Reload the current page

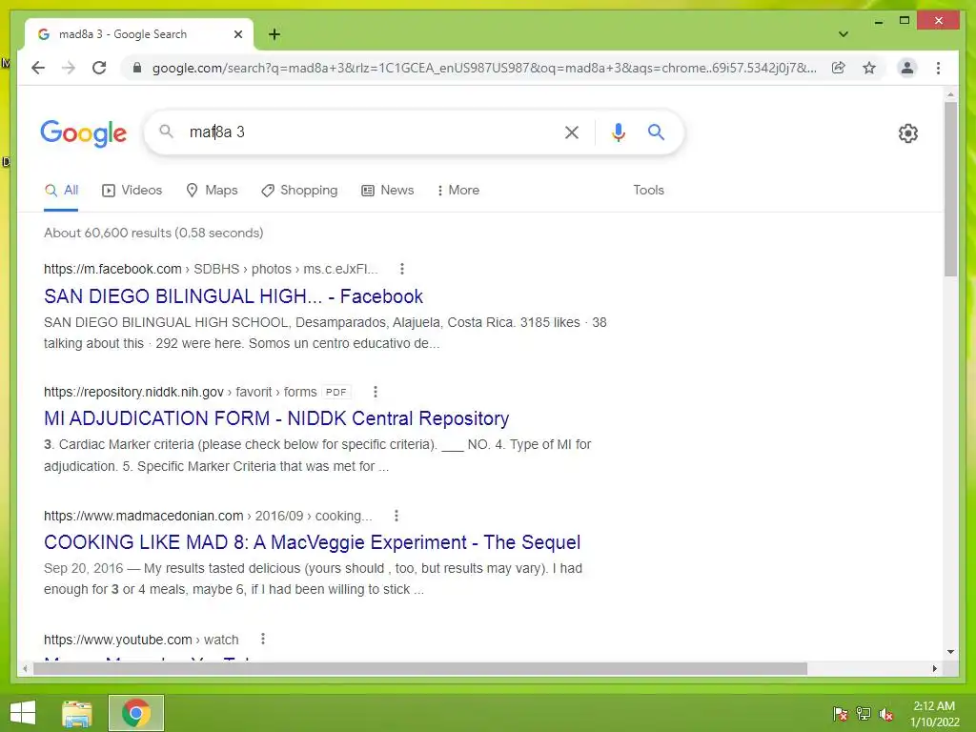(x=99, y=68)
